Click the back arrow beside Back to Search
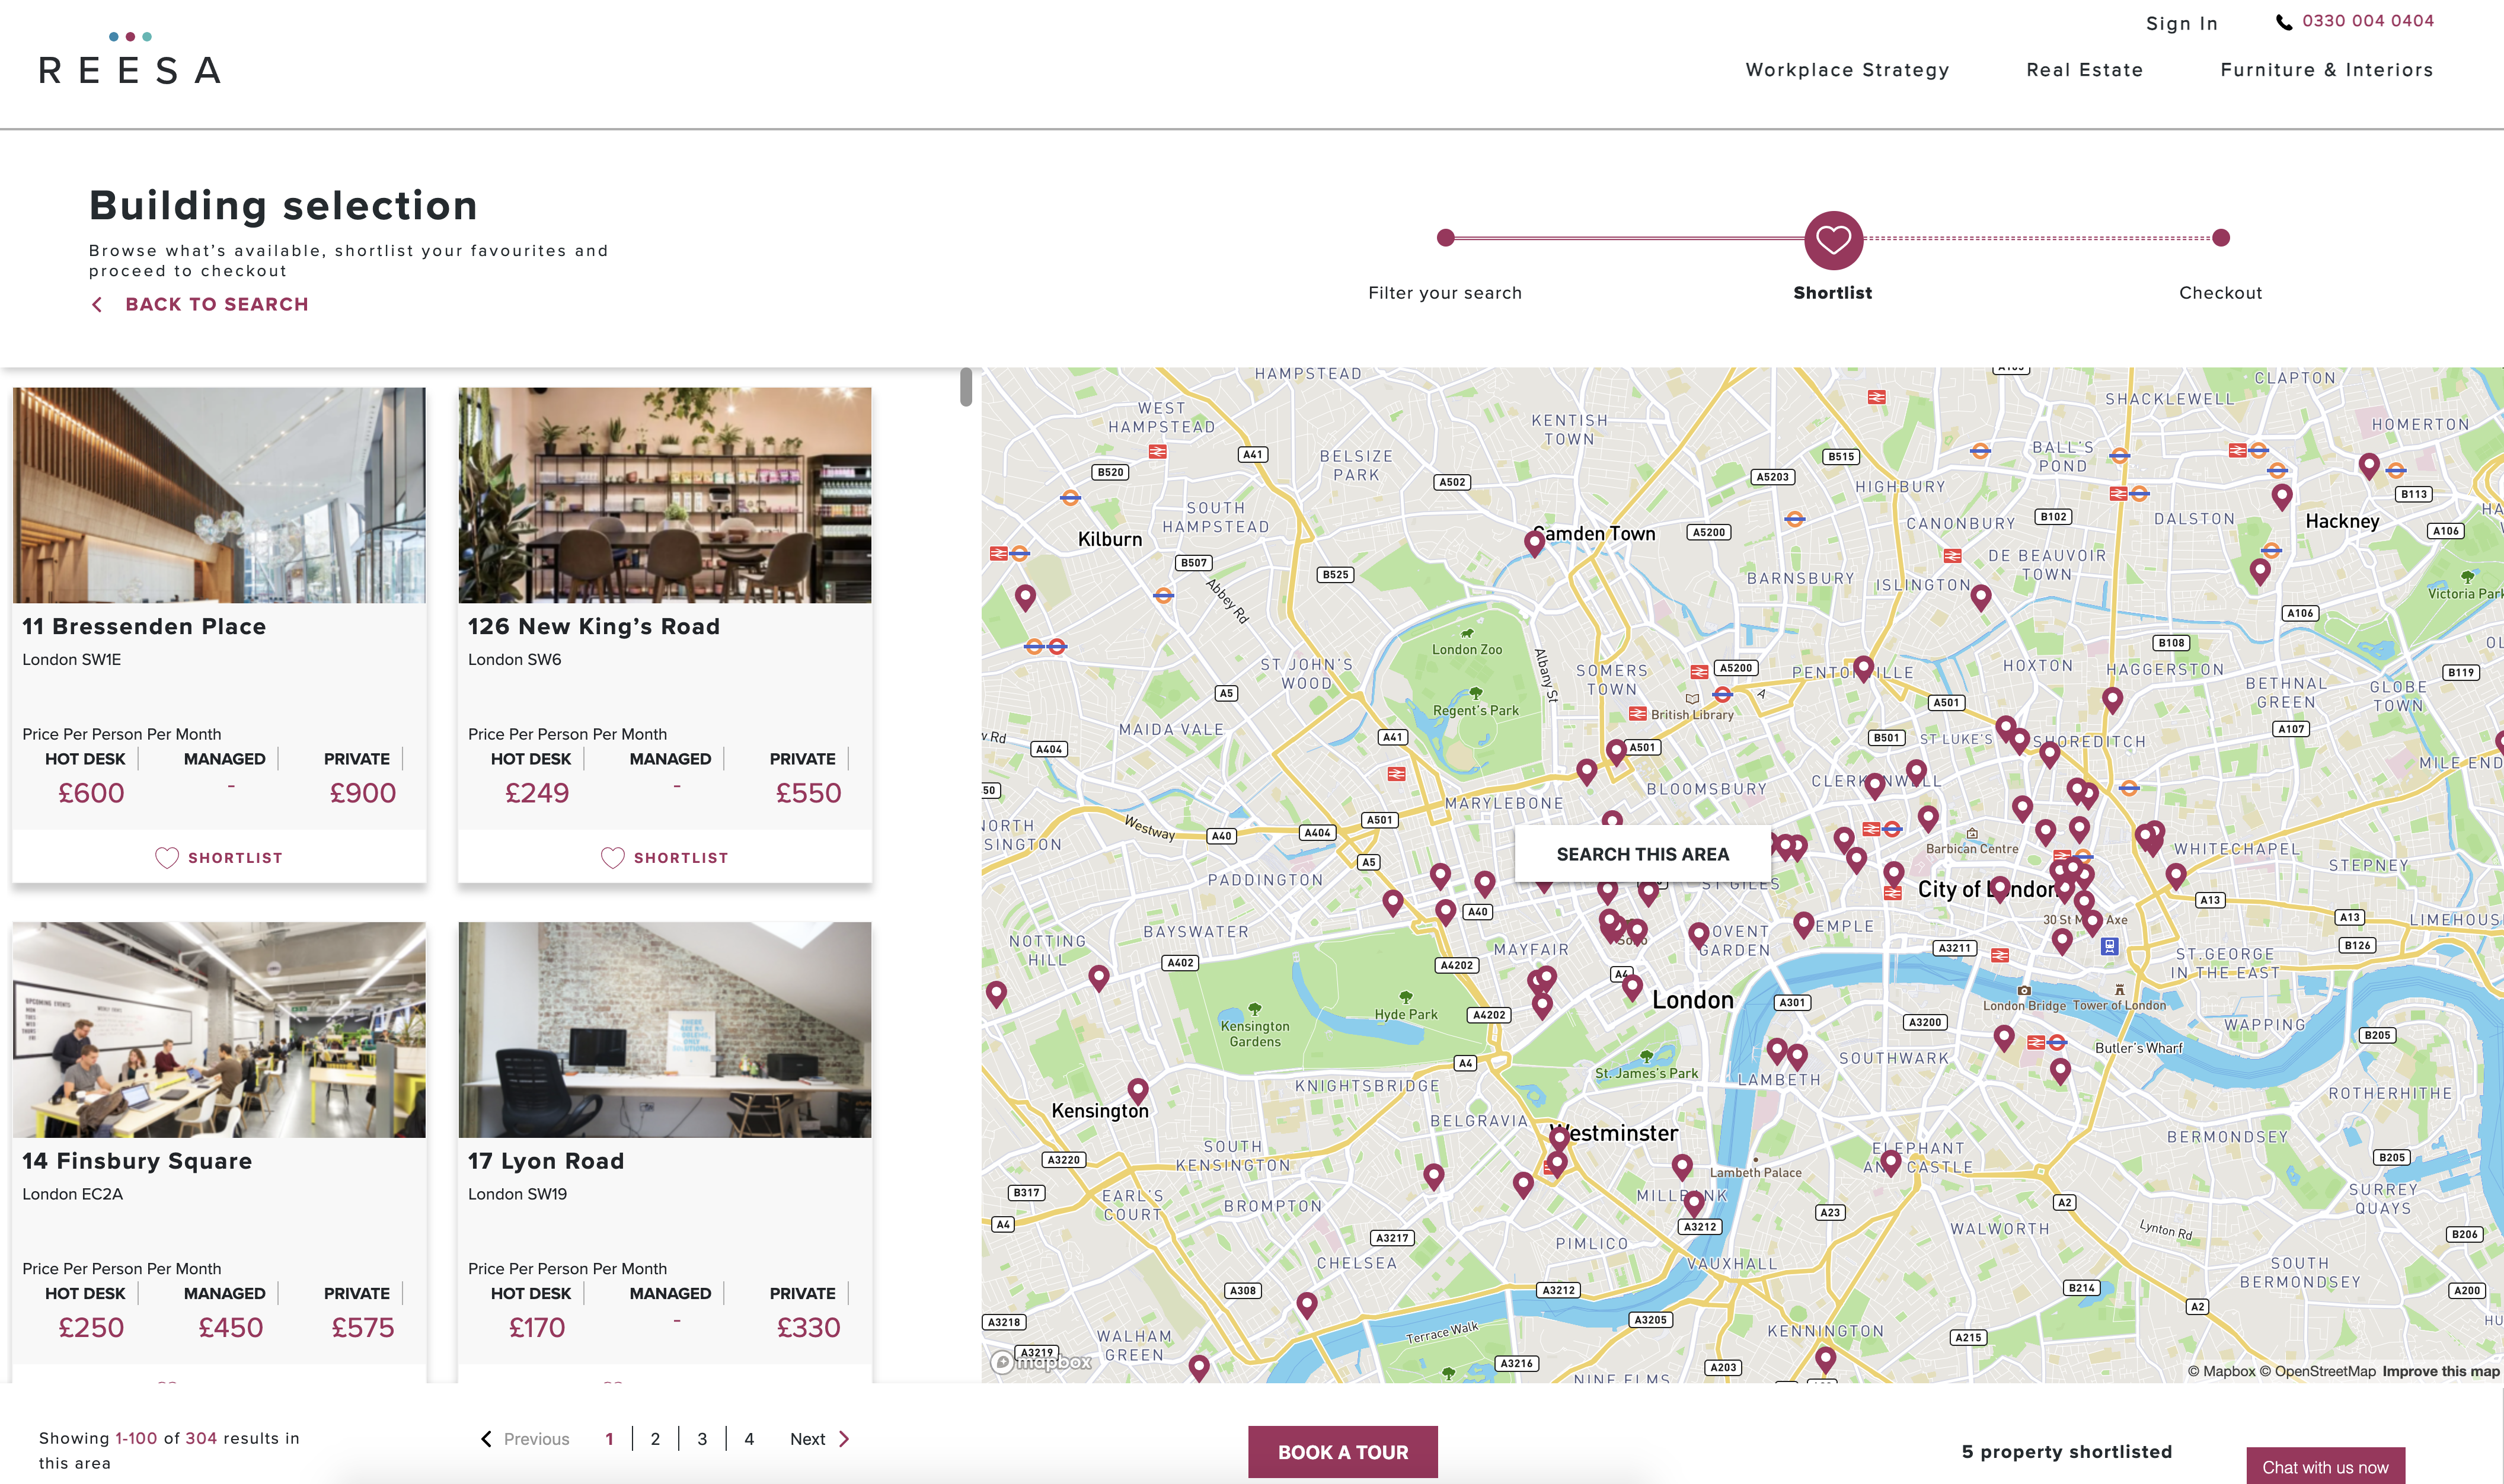The height and width of the screenshot is (1484, 2504). pyautogui.click(x=97, y=304)
